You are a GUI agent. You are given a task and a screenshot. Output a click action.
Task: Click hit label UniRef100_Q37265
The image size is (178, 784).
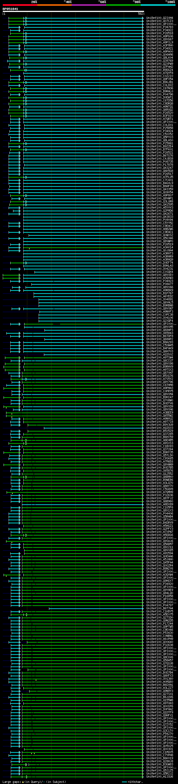tap(160, 434)
